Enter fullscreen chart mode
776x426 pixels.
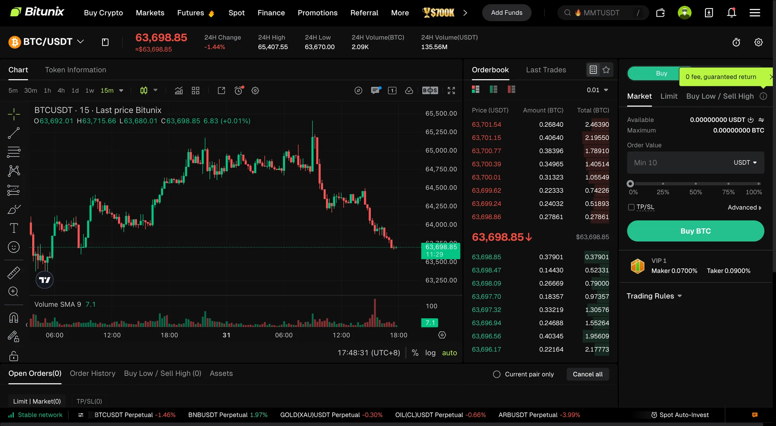pos(451,90)
